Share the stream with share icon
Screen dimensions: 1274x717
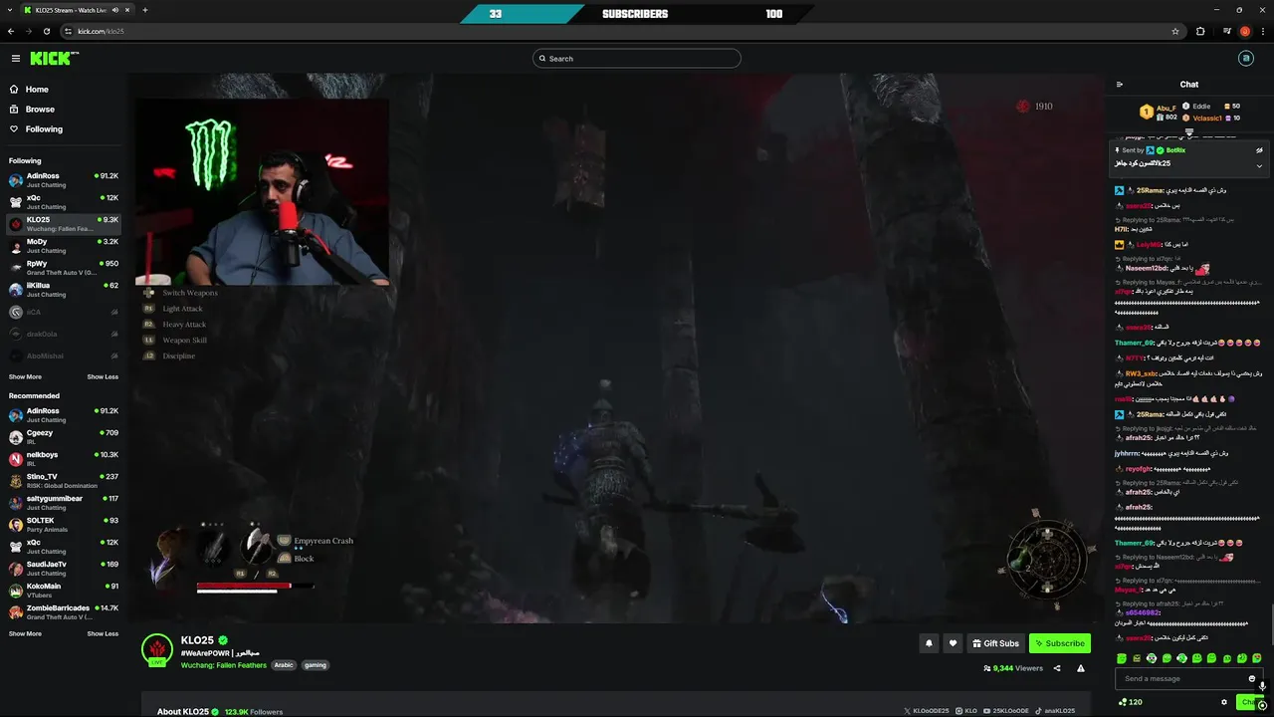1057,668
